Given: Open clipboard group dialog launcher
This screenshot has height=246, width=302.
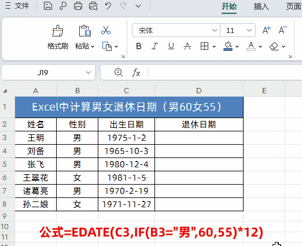Looking at the screenshot, I should click(x=123, y=56).
